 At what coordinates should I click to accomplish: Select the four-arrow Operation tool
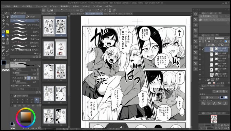3,20
